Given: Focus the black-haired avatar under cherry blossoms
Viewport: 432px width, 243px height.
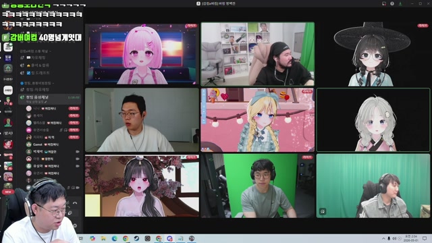Looking at the screenshot, I should (x=142, y=186).
